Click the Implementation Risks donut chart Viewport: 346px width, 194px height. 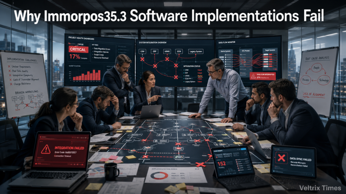tap(159, 176)
